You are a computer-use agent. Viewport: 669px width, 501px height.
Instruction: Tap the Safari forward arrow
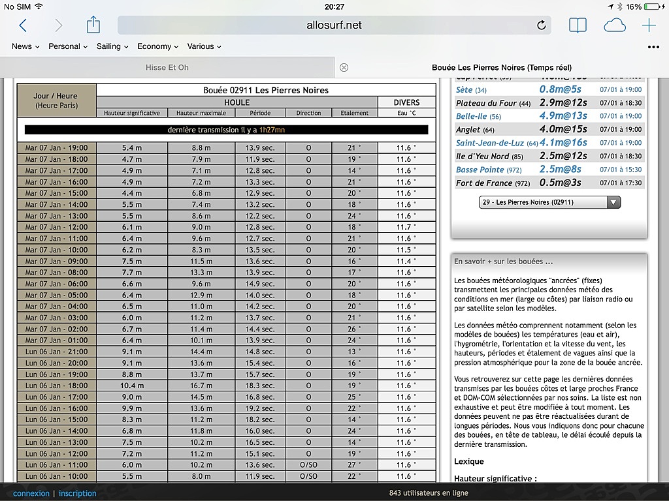(x=58, y=25)
